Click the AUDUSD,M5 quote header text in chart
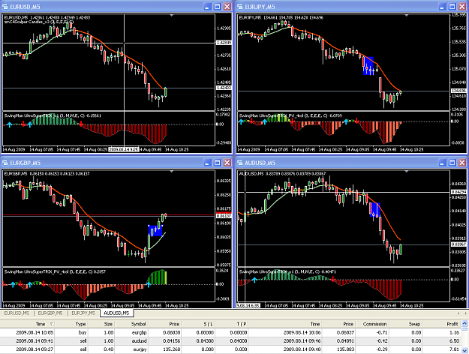469x354 pixels. tap(282, 173)
